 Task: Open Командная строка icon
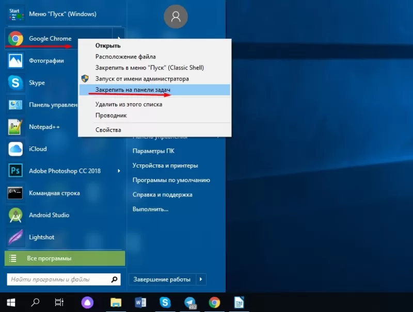click(15, 193)
